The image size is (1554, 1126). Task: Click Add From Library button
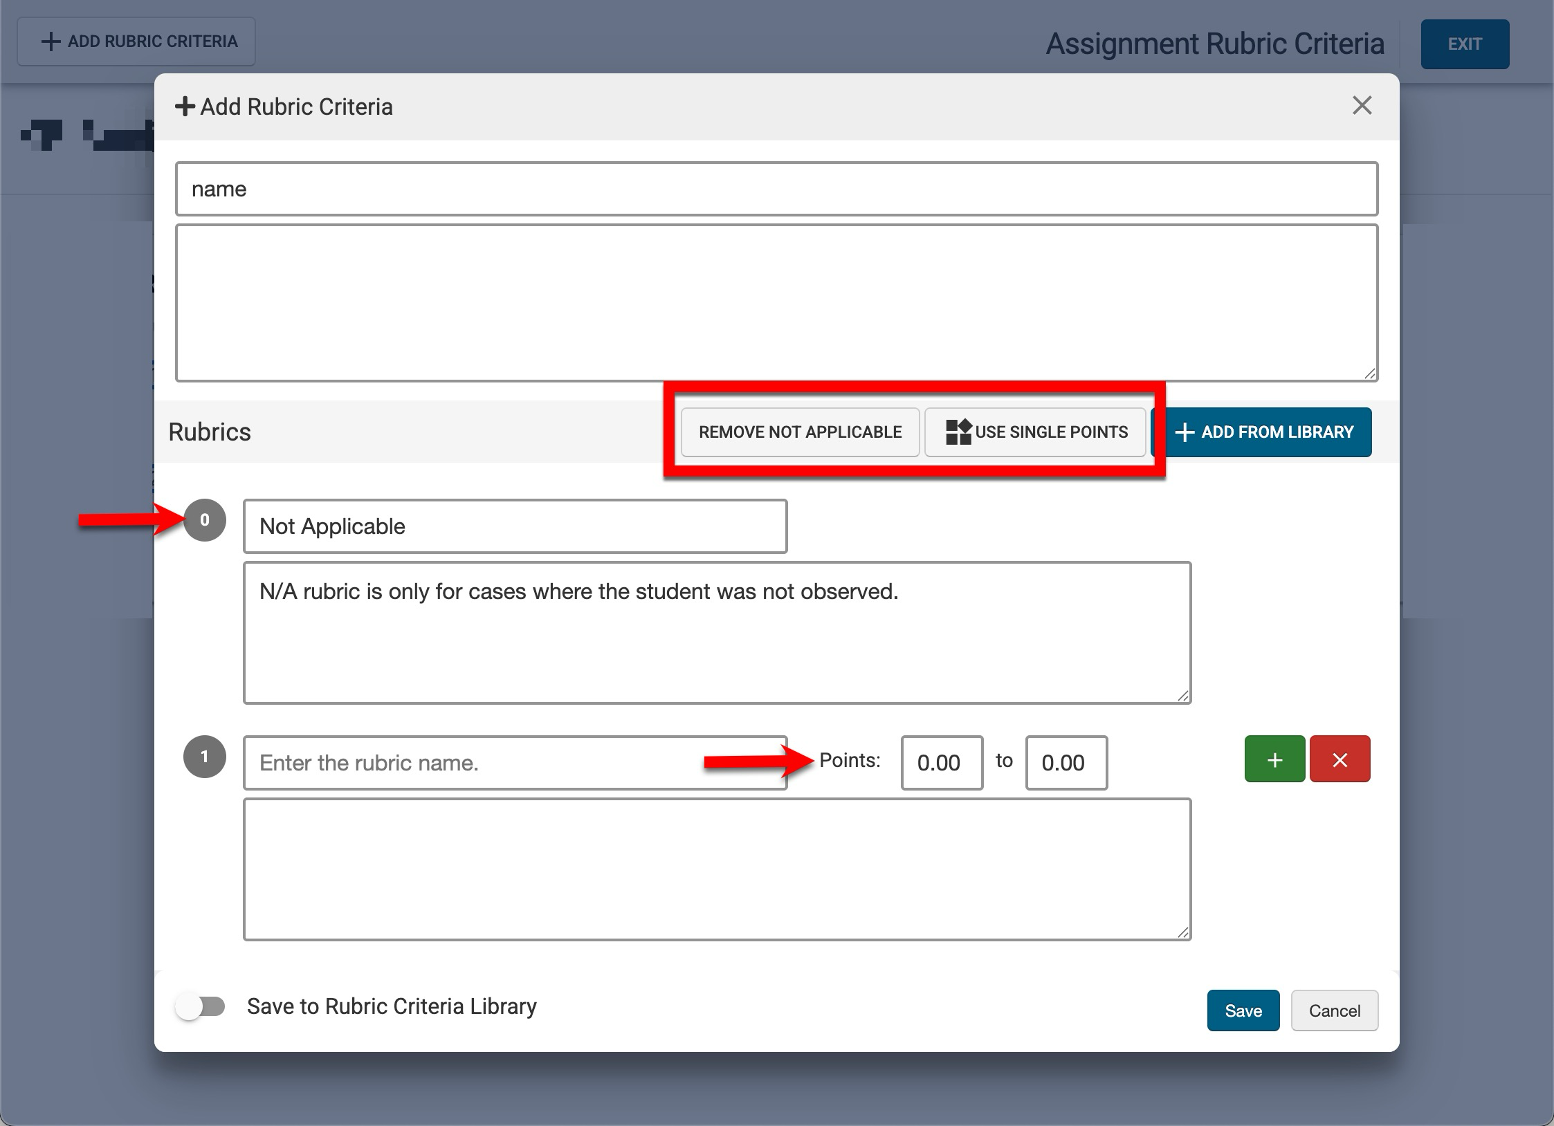(x=1264, y=432)
